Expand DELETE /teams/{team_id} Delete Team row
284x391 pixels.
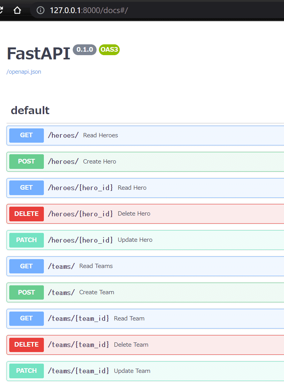point(145,345)
